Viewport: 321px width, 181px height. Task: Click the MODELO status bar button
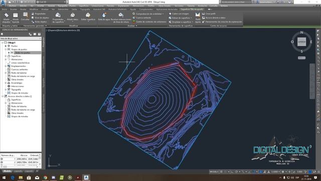pos(214,172)
